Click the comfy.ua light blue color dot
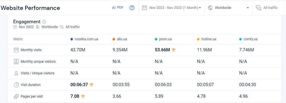 point(241,39)
